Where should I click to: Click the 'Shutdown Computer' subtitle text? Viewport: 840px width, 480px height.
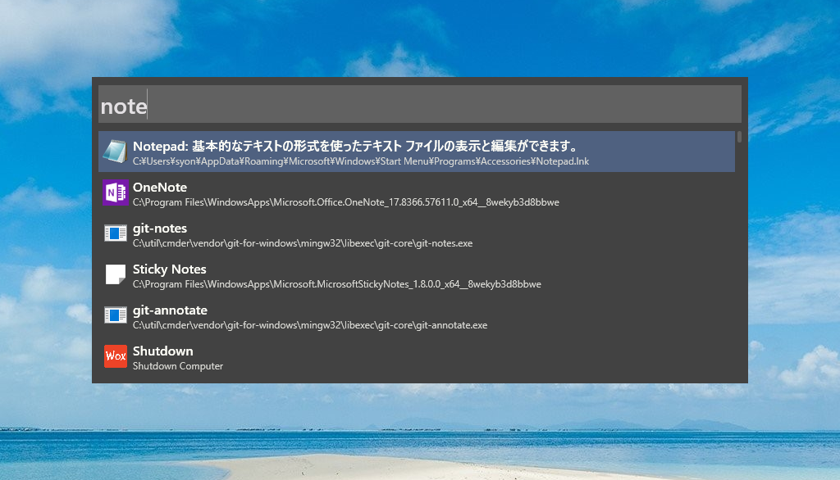click(x=178, y=366)
